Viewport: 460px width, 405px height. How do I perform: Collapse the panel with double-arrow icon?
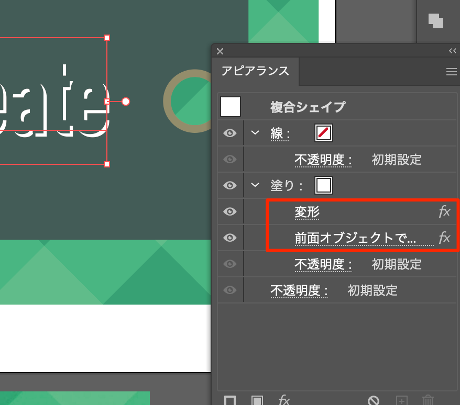coord(453,51)
